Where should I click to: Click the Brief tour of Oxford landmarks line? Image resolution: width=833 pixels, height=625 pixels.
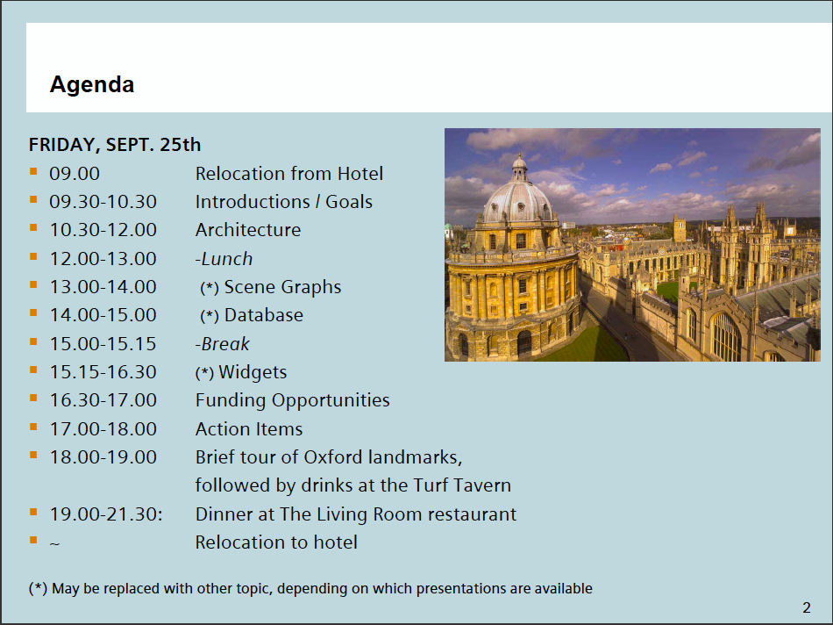pyautogui.click(x=328, y=457)
